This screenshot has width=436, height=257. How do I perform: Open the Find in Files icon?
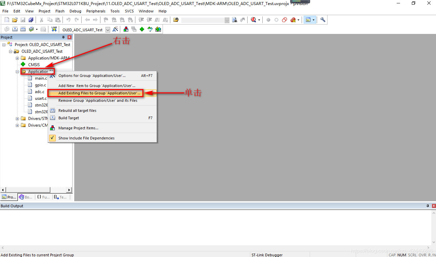[176, 20]
